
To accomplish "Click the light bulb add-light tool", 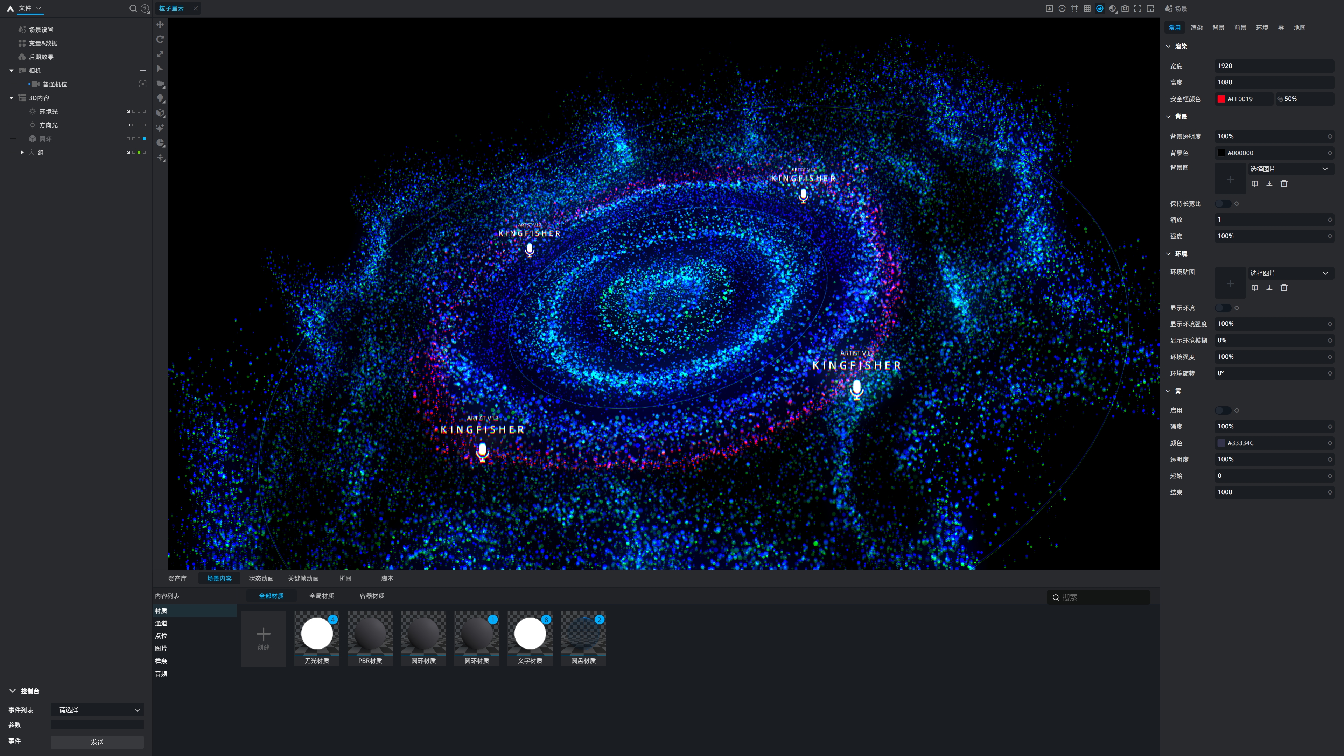I will coord(160,98).
